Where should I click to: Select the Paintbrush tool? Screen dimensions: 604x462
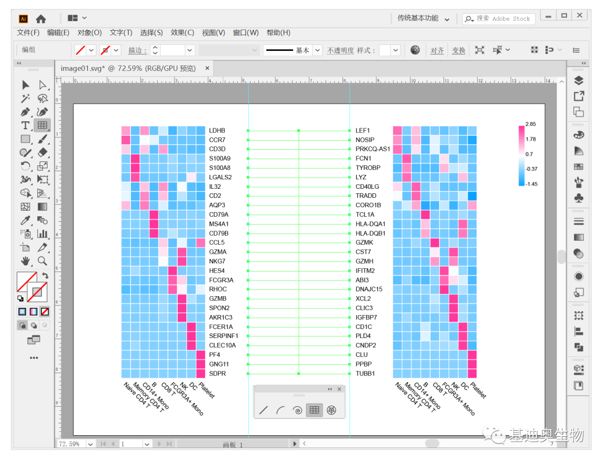coord(43,139)
